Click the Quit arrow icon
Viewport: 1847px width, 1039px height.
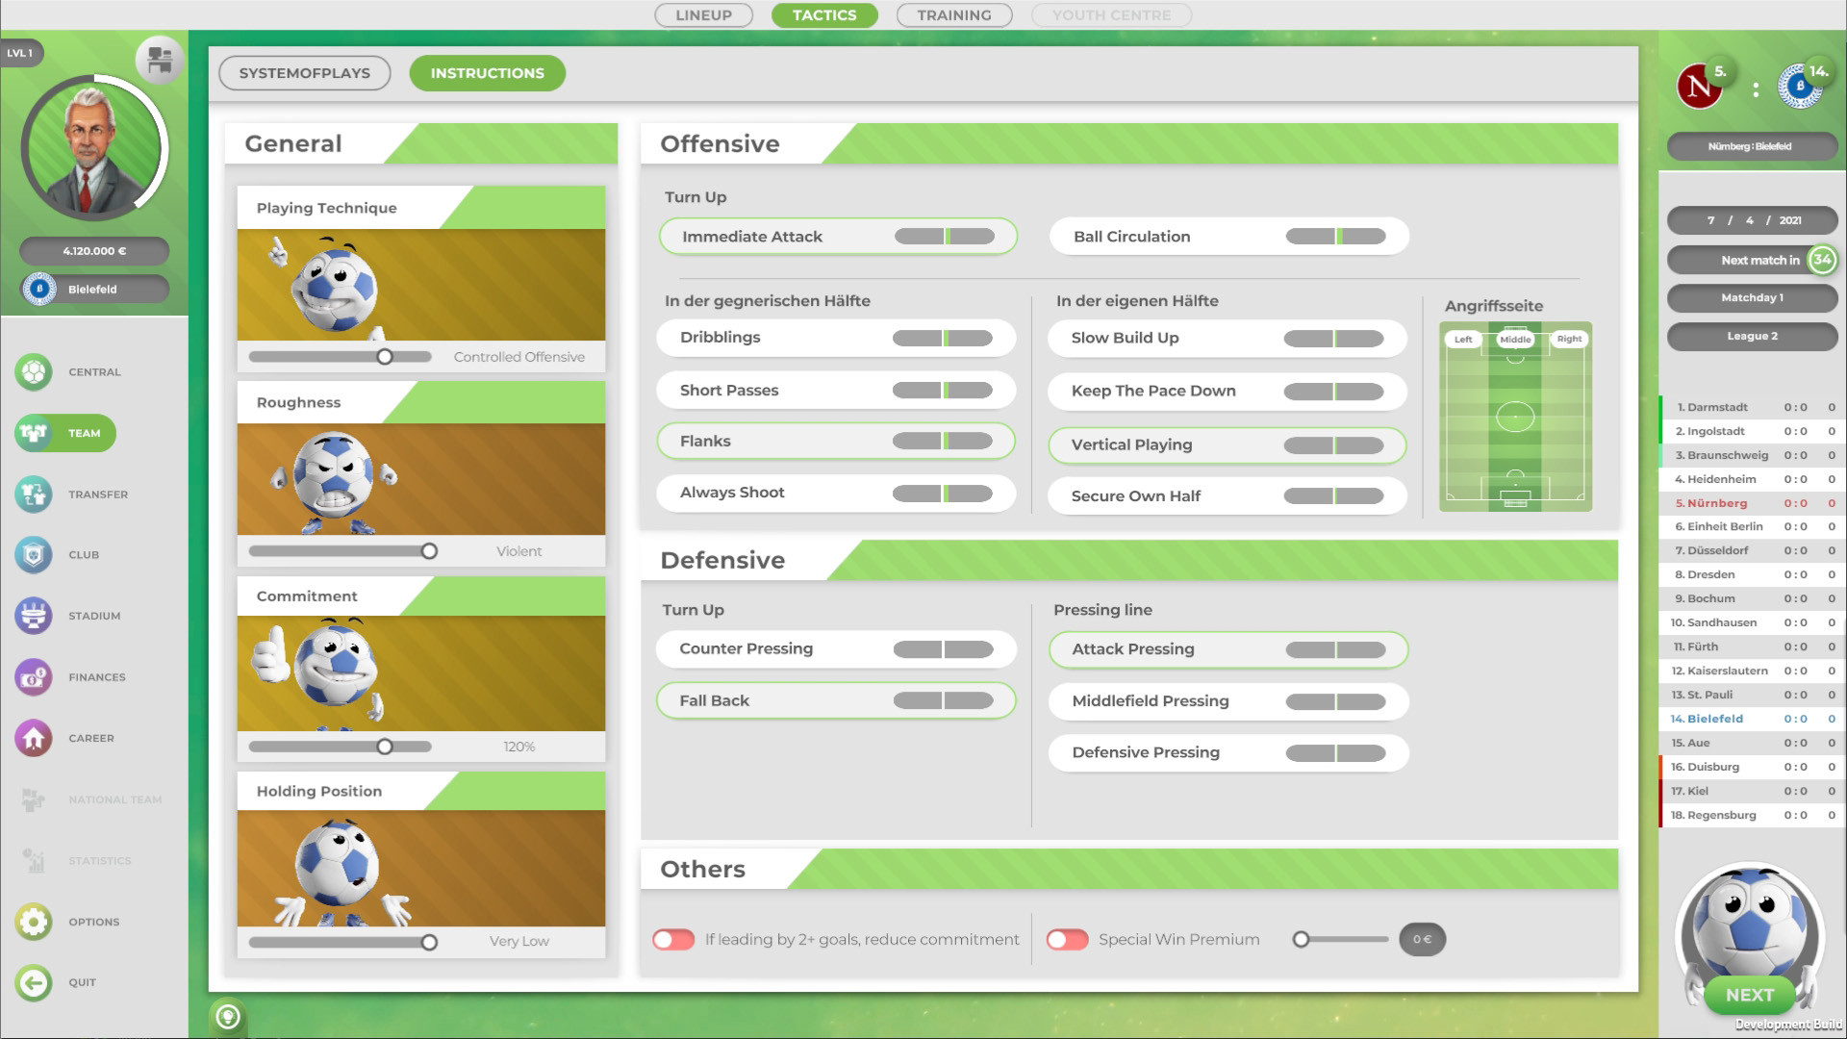point(34,982)
